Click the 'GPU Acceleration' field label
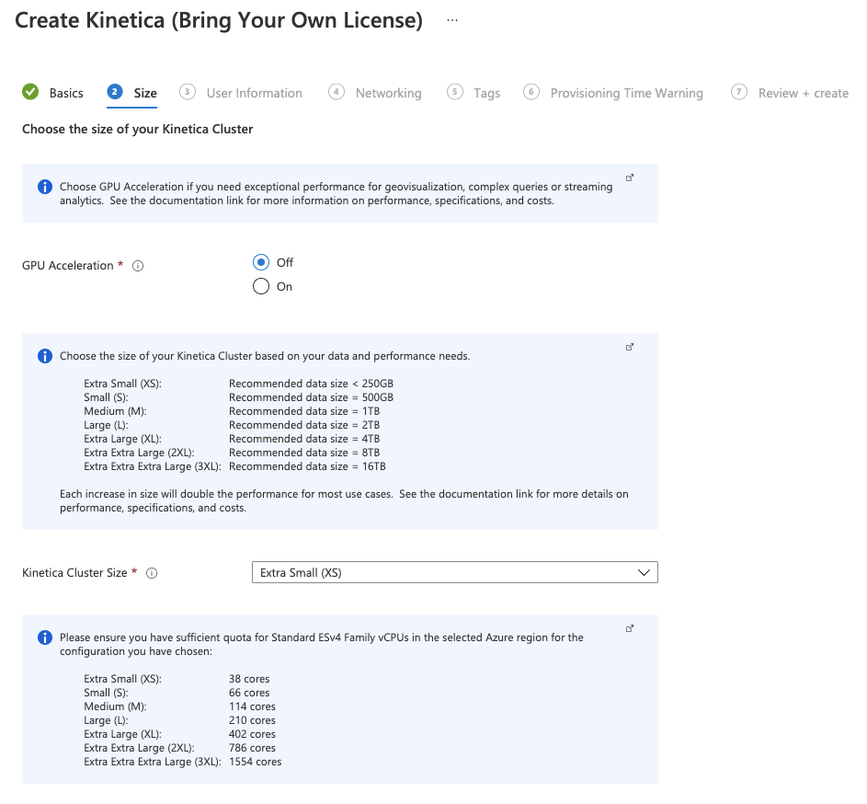Viewport: 867px width, 804px height. (x=67, y=266)
